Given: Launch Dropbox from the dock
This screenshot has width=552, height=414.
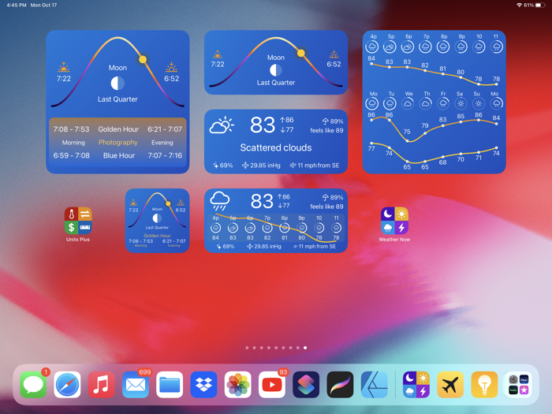Looking at the screenshot, I should (203, 385).
